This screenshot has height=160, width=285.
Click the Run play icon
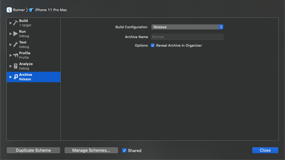[16, 34]
